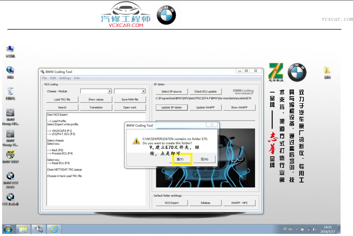353x236 pixels.
Task: Open Windows Explorer from the taskbar
Action: (23, 229)
